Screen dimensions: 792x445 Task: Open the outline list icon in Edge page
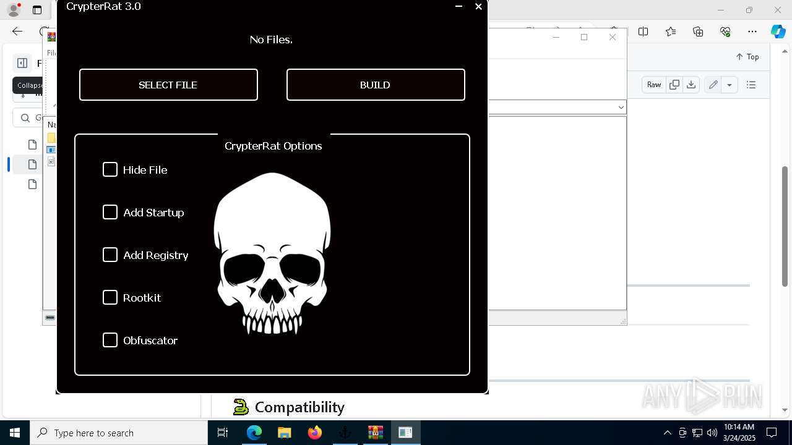click(x=751, y=85)
